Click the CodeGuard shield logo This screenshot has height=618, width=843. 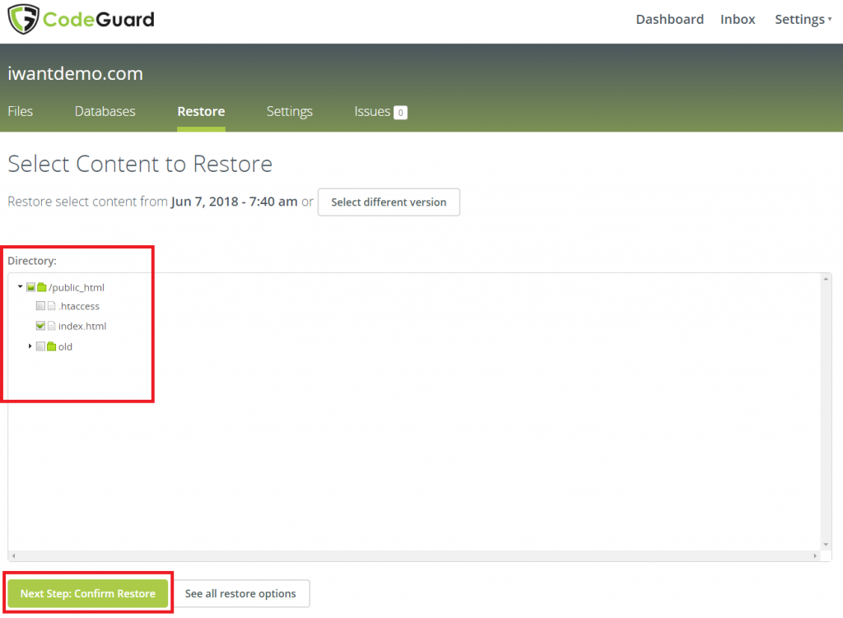[x=23, y=19]
